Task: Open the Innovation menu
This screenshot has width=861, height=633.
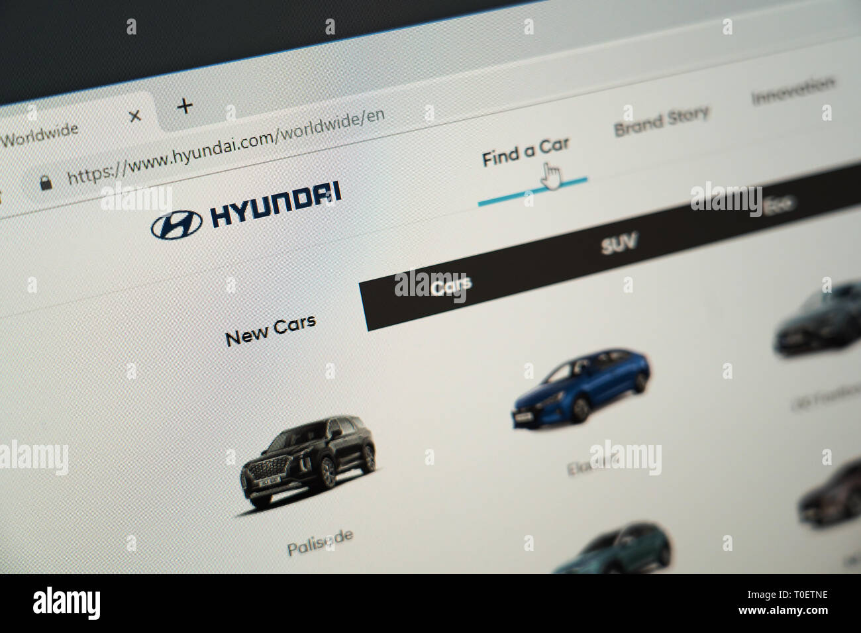Action: click(792, 89)
